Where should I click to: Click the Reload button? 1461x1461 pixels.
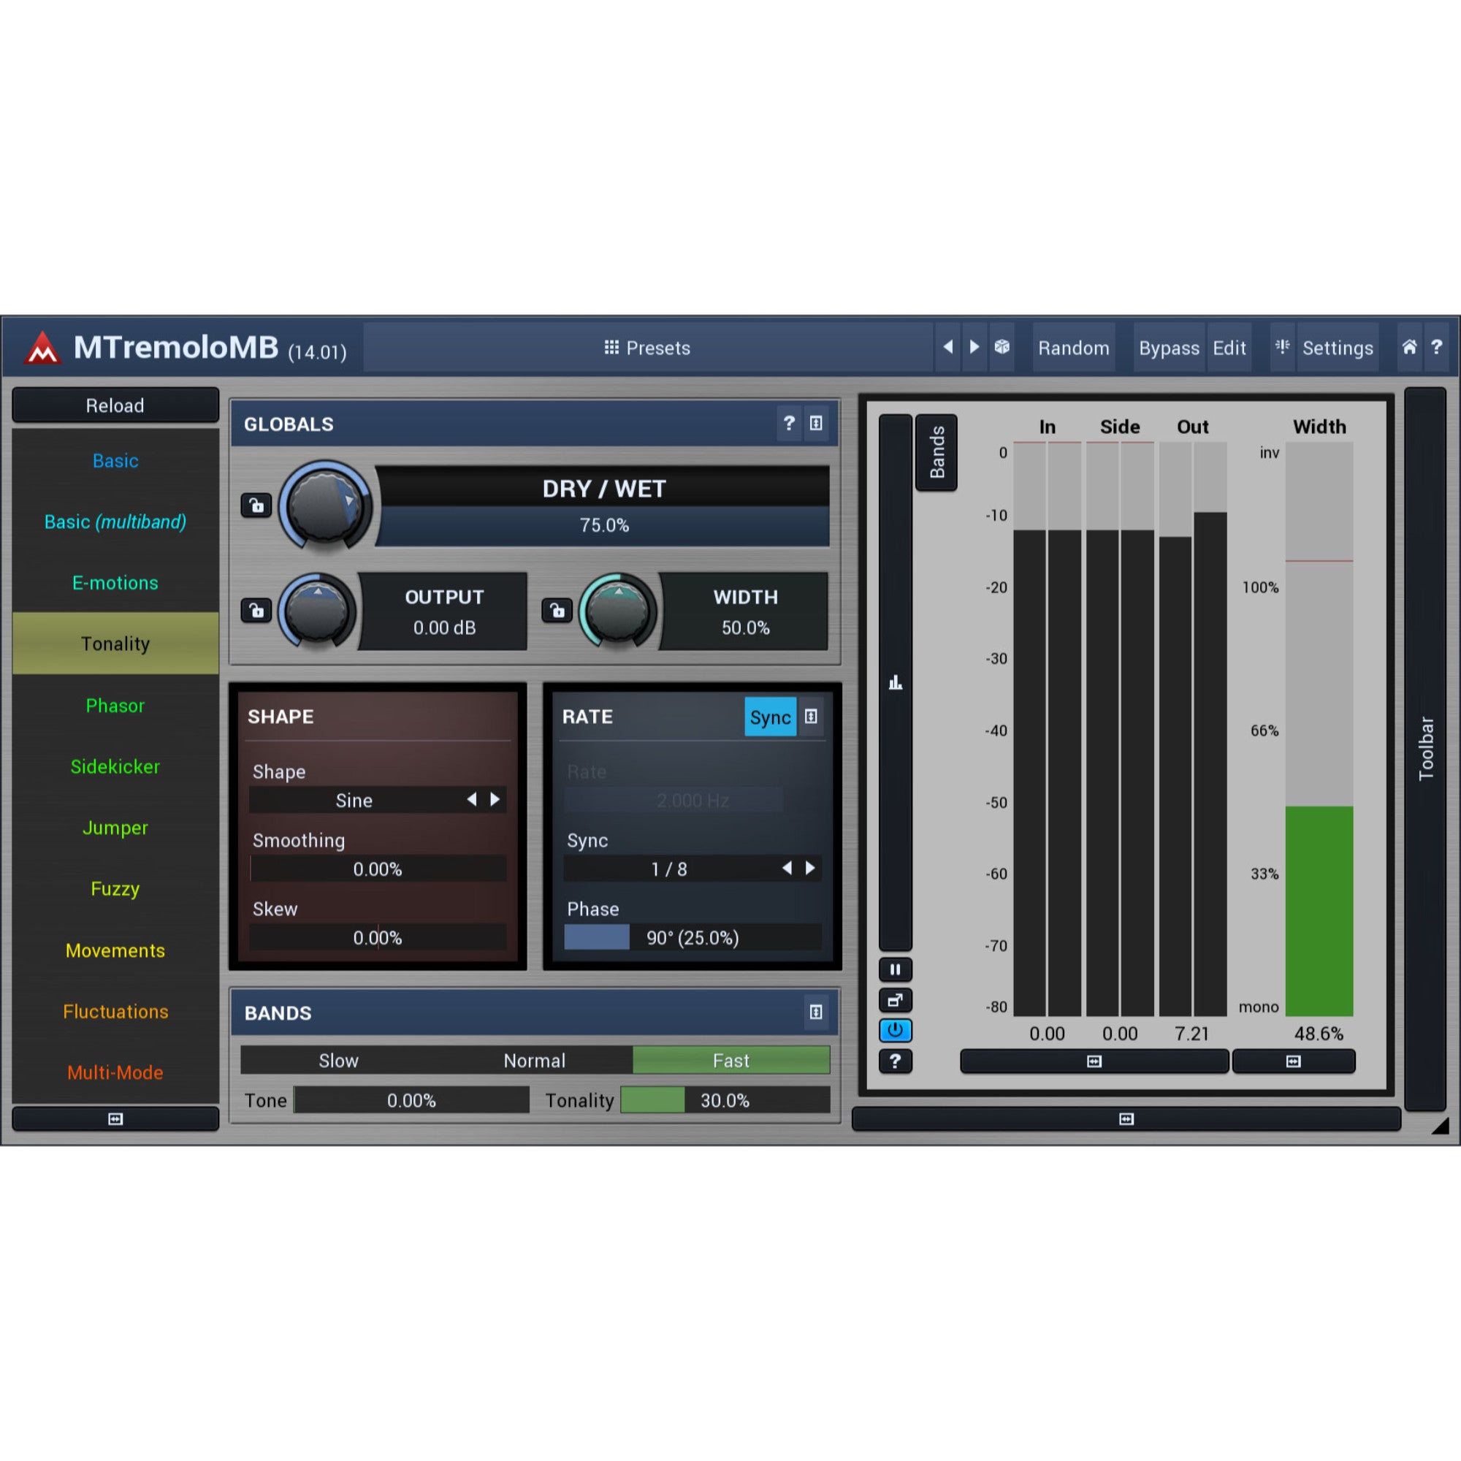pos(115,405)
